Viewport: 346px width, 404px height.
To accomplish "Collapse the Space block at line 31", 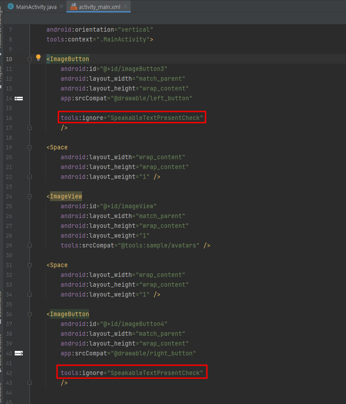I will [x=29, y=265].
